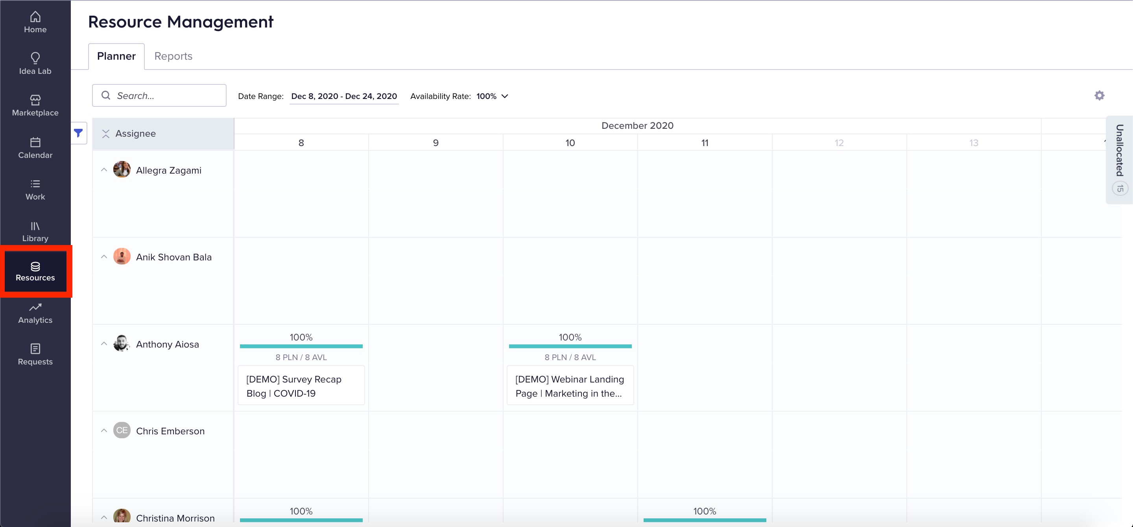Image resolution: width=1133 pixels, height=527 pixels.
Task: Select the day 10 column header
Action: (x=570, y=143)
